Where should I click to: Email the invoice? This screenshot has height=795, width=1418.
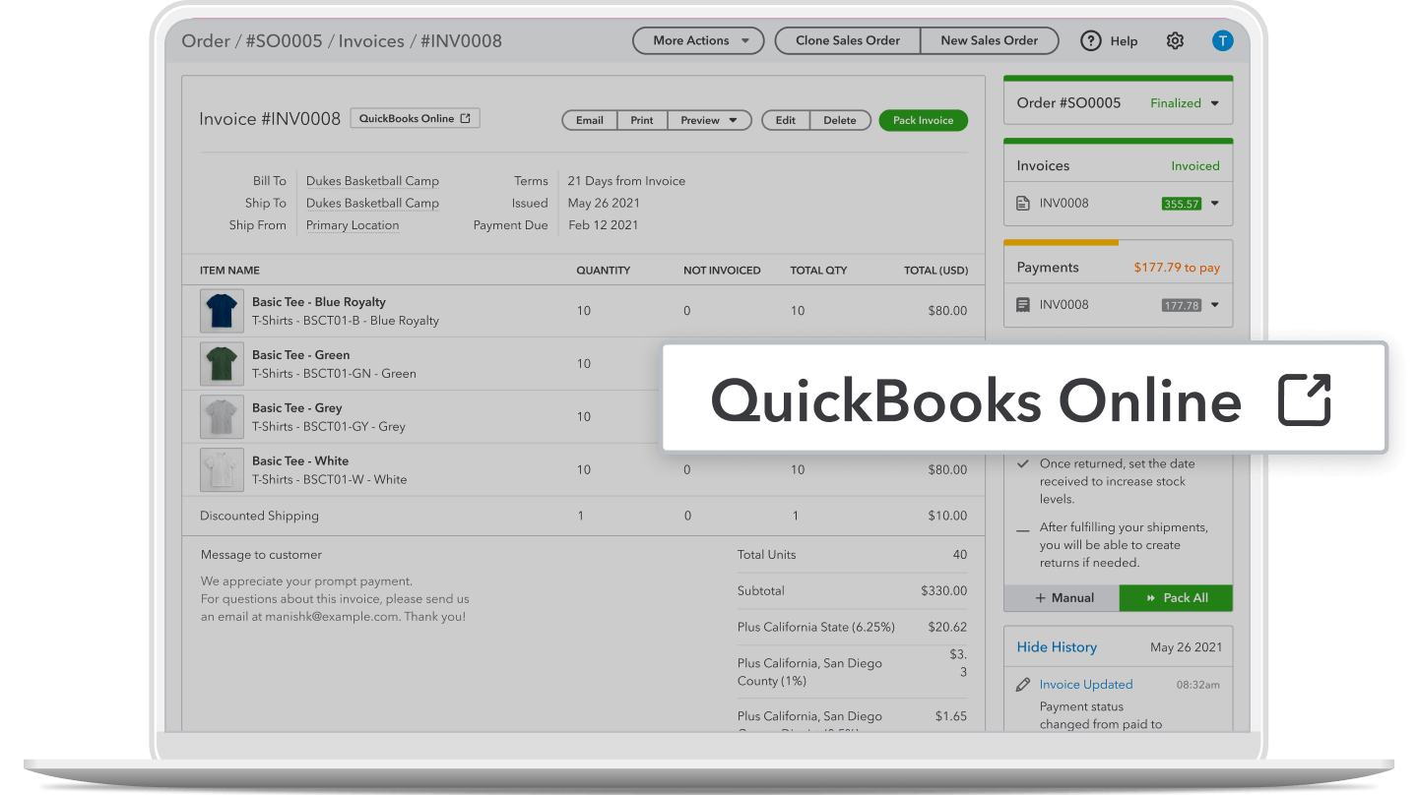[590, 120]
